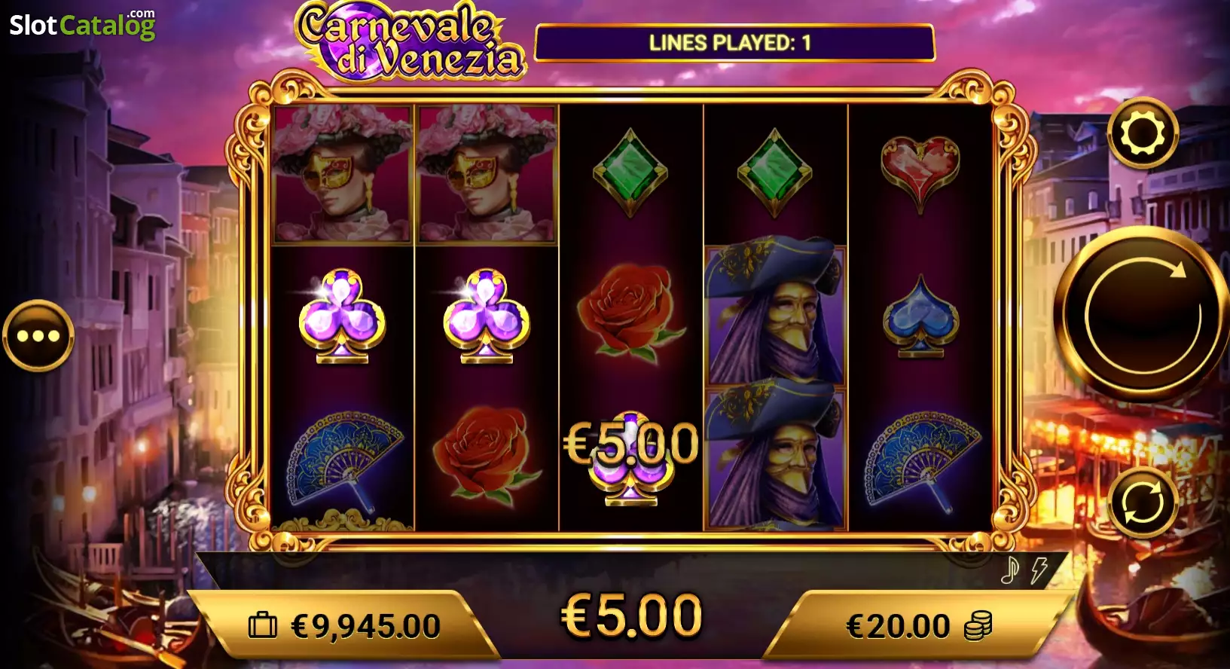Click the briefcase balance icon
The height and width of the screenshot is (669, 1230).
(263, 625)
